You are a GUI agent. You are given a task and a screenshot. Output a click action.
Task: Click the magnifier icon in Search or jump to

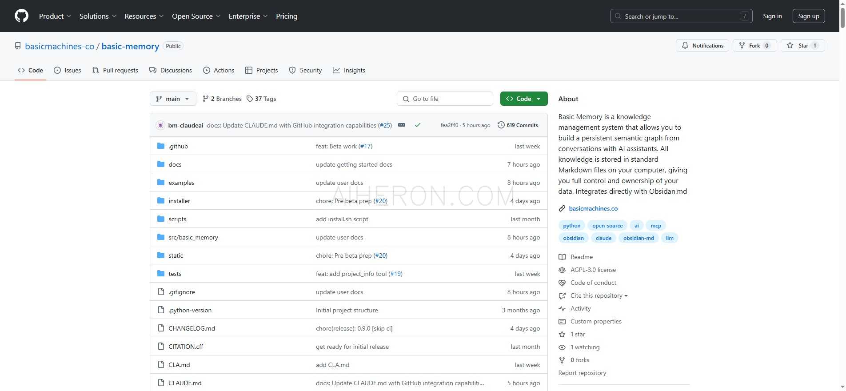tap(618, 16)
